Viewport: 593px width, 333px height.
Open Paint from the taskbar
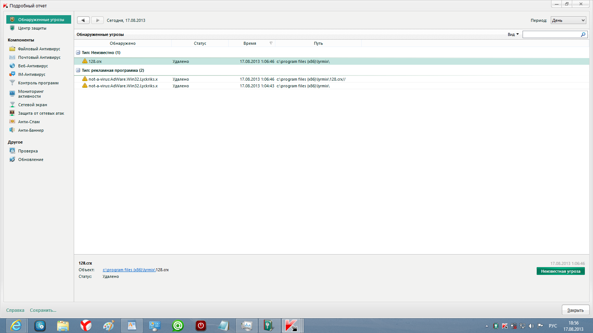pos(109,326)
